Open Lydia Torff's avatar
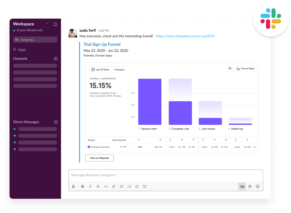Viewport: 291px width, 213px height. pos(73,33)
